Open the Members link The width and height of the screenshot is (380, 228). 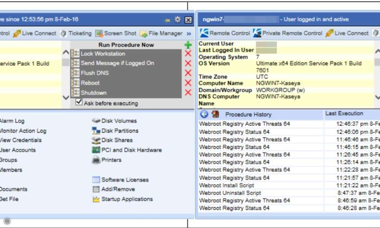tap(11, 170)
